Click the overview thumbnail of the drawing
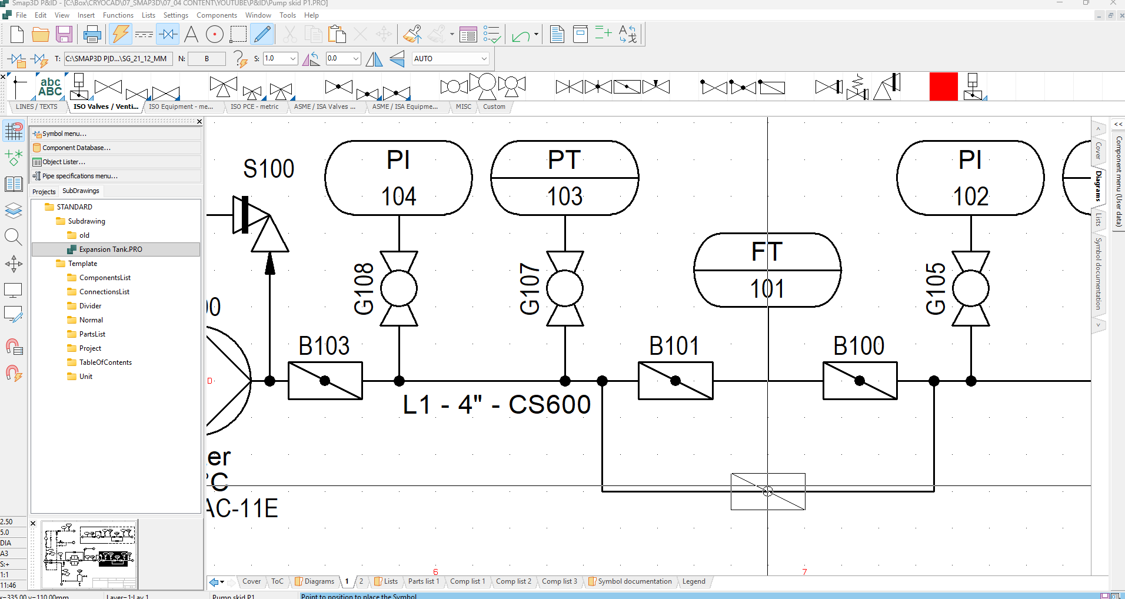Viewport: 1125px width, 599px height. [x=89, y=555]
